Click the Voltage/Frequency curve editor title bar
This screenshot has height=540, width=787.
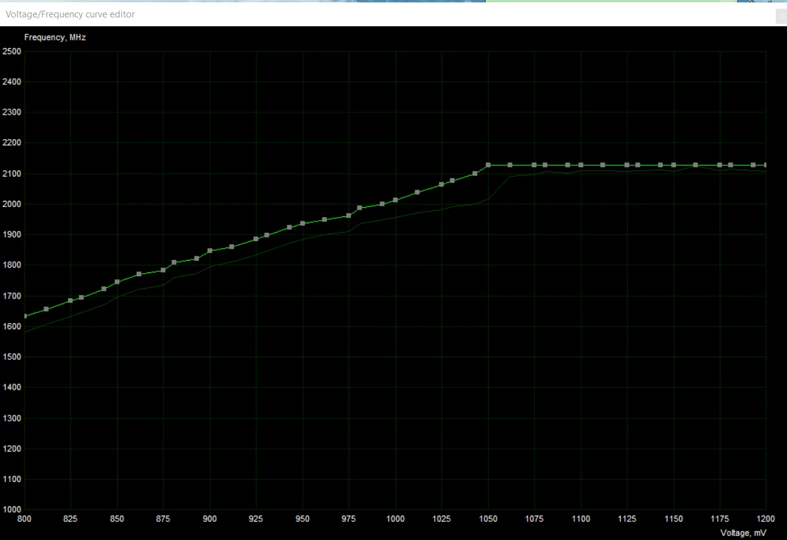tap(387, 14)
